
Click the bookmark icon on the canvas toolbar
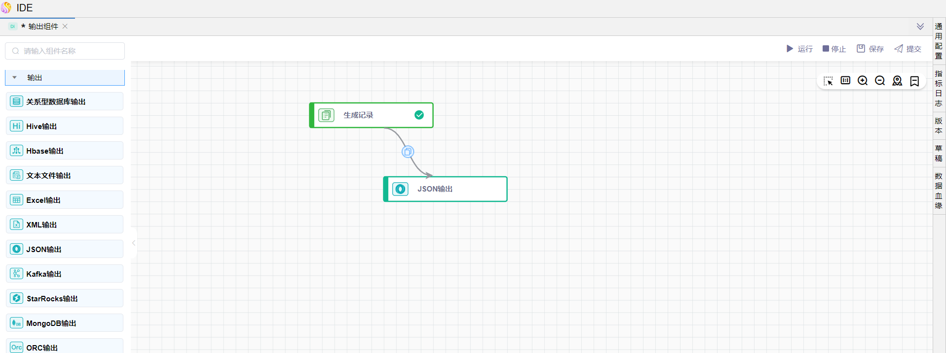pyautogui.click(x=914, y=81)
